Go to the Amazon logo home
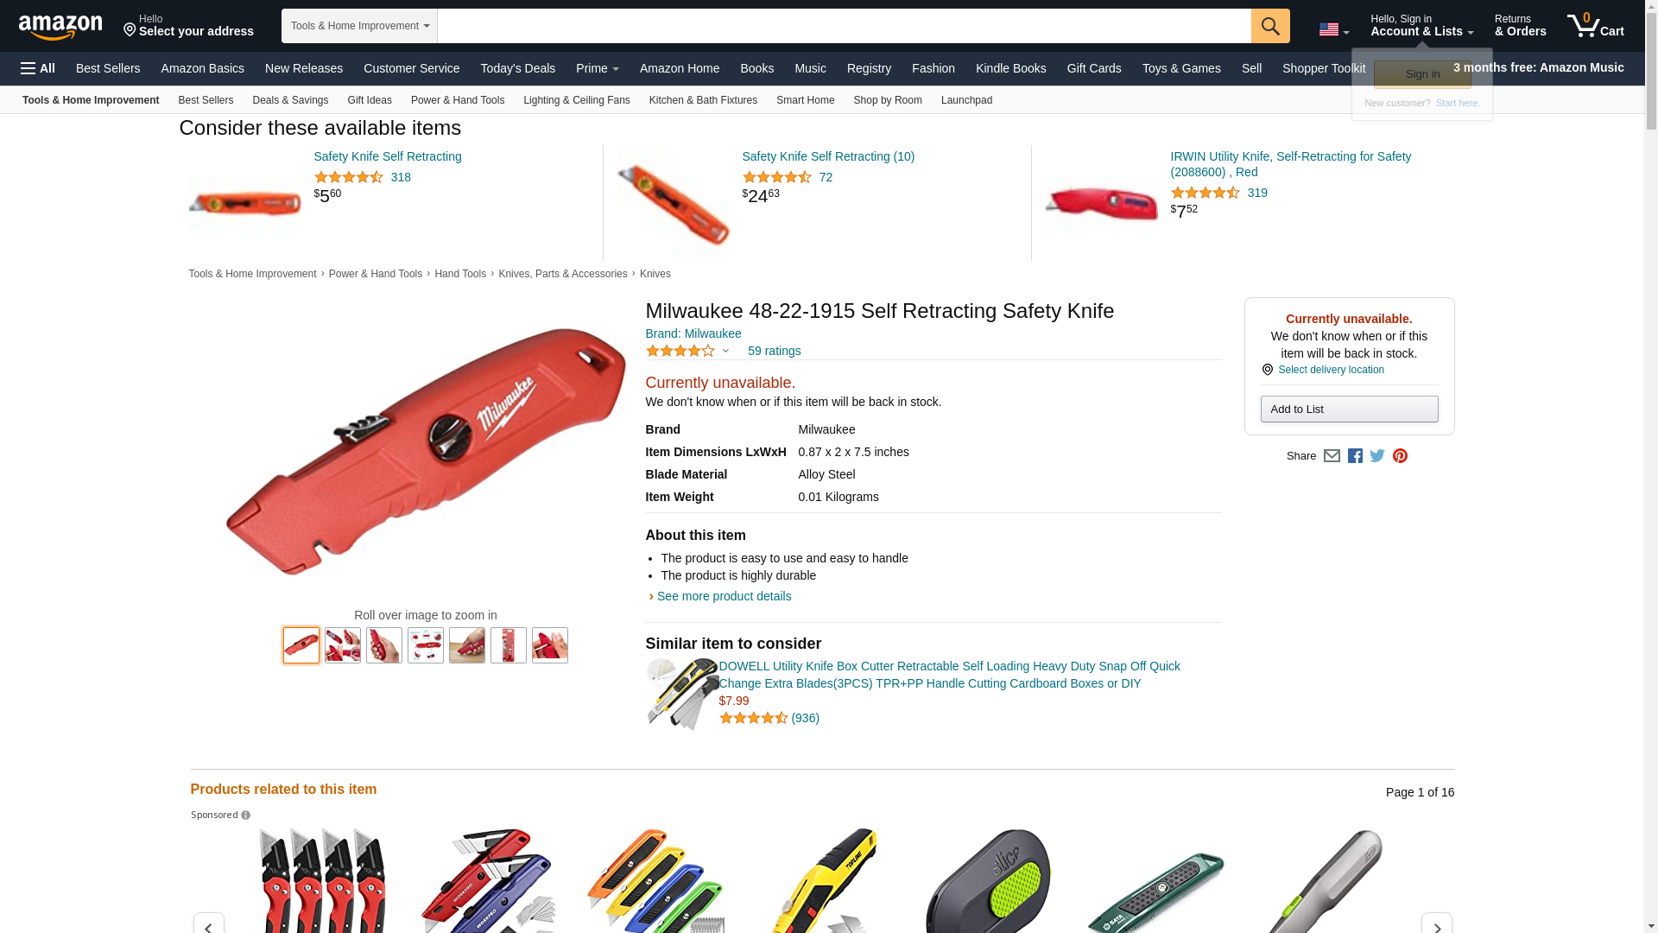1658x933 pixels. [x=60, y=27]
